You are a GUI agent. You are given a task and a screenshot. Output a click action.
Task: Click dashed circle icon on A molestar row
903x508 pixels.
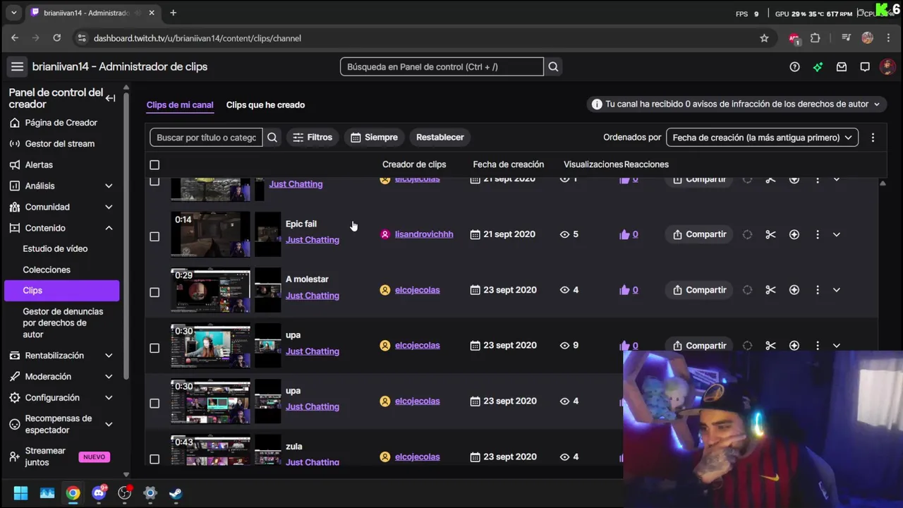tap(747, 290)
